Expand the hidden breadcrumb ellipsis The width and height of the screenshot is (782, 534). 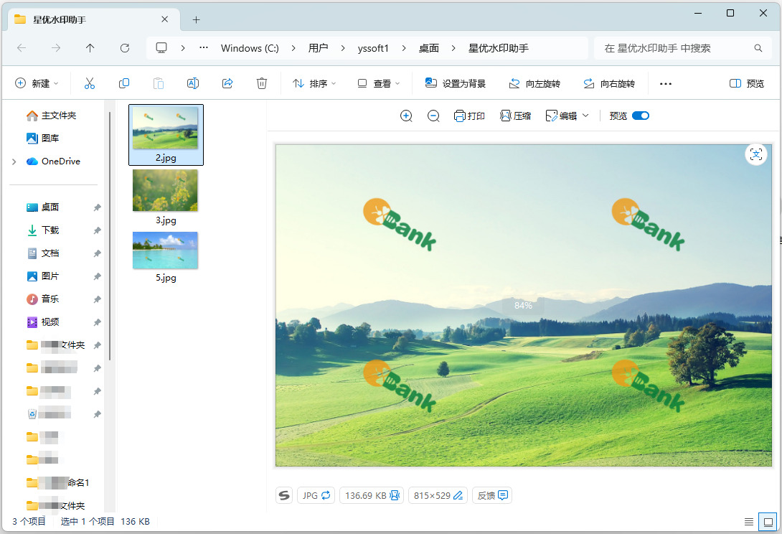point(204,48)
